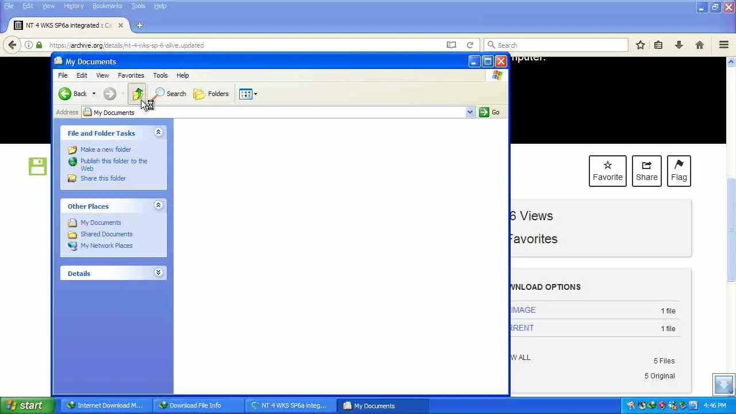
Task: Switch to Internet Download Manager taskbar item
Action: pyautogui.click(x=105, y=405)
